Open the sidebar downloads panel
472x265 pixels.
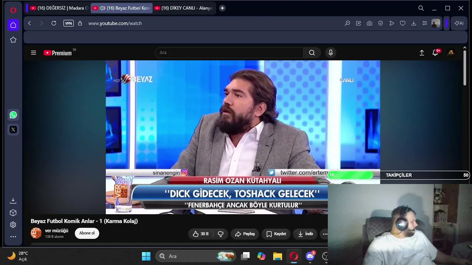(x=13, y=201)
